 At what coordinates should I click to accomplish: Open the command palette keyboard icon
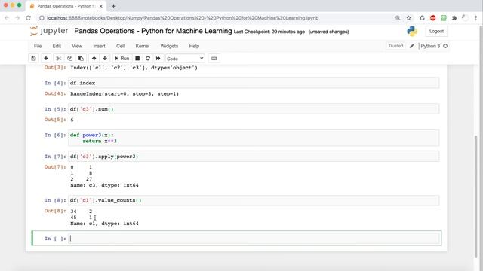[x=214, y=59]
